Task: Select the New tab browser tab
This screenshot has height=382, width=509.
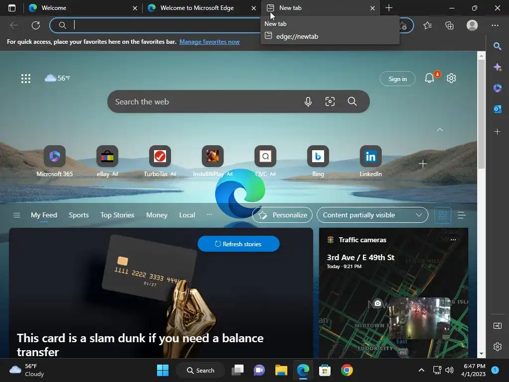Action: pyautogui.click(x=320, y=8)
